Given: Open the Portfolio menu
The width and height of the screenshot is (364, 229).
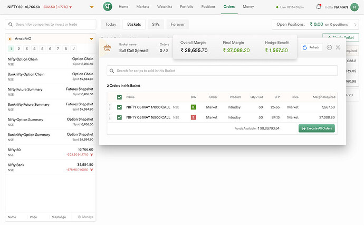Looking at the screenshot, I should pyautogui.click(x=187, y=7).
